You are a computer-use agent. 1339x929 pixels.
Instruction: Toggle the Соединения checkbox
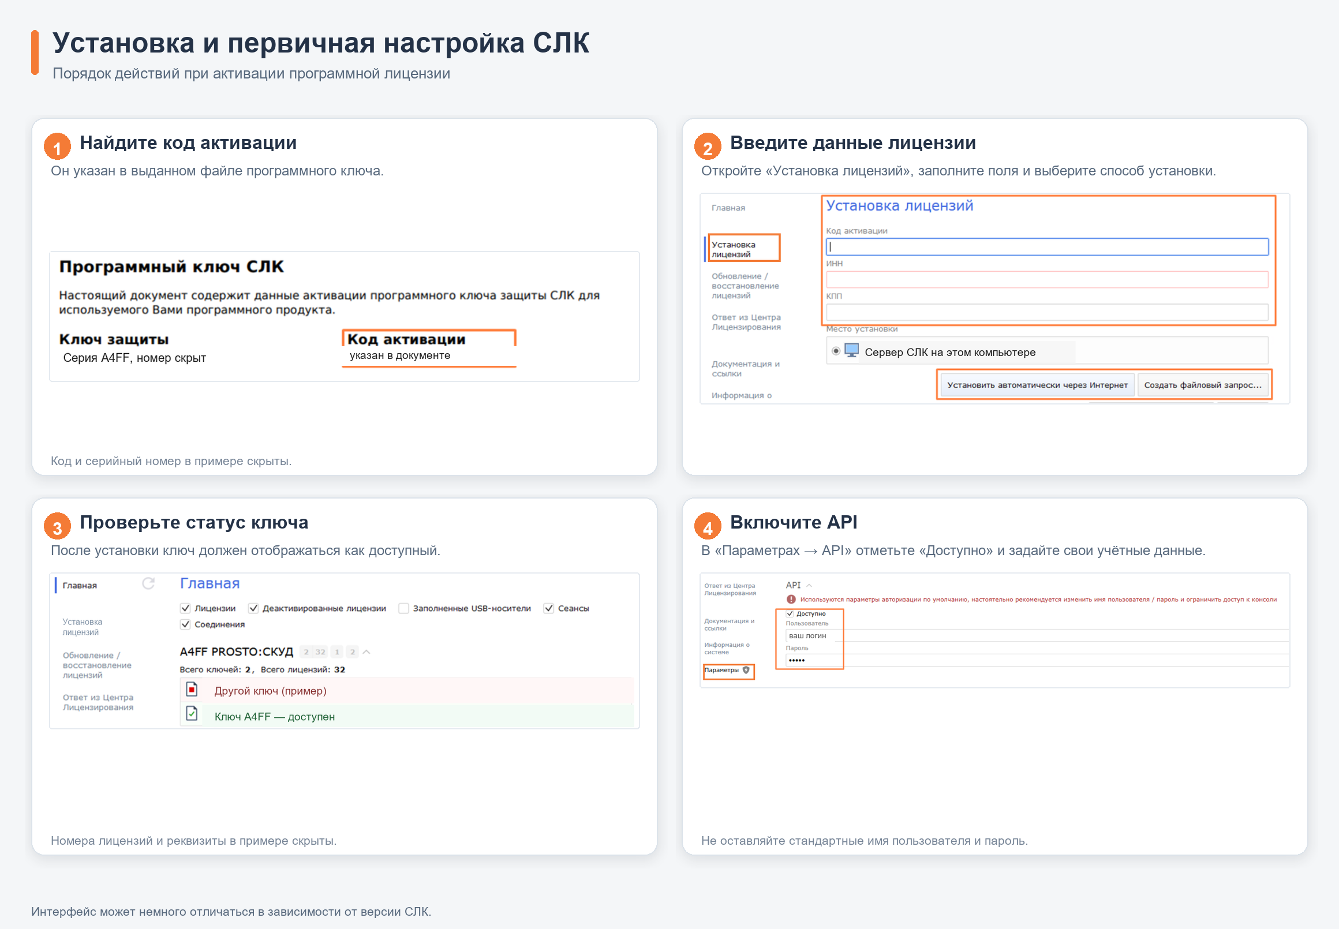(185, 624)
